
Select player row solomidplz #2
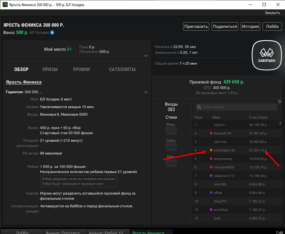[x=236, y=150]
